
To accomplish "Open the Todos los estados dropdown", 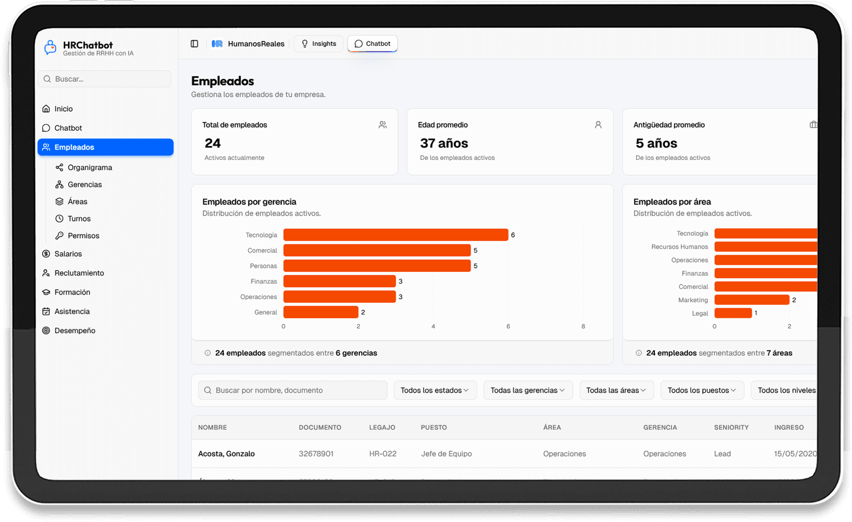I will point(435,390).
